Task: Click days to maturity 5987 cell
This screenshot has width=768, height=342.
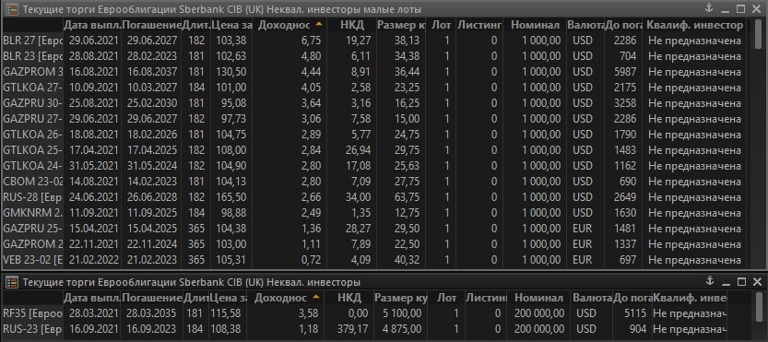Action: pyautogui.click(x=625, y=72)
